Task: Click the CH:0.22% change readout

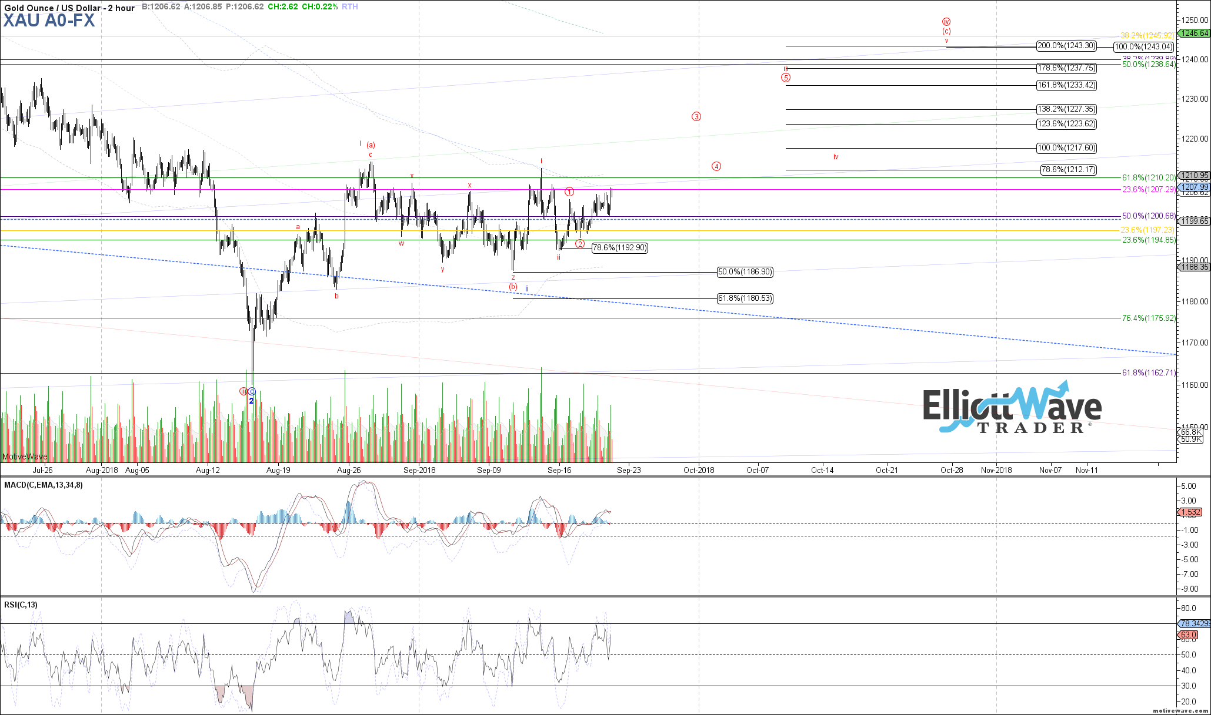Action: 320,6
